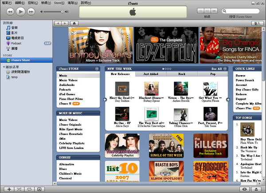Click the Play button

(20, 12)
